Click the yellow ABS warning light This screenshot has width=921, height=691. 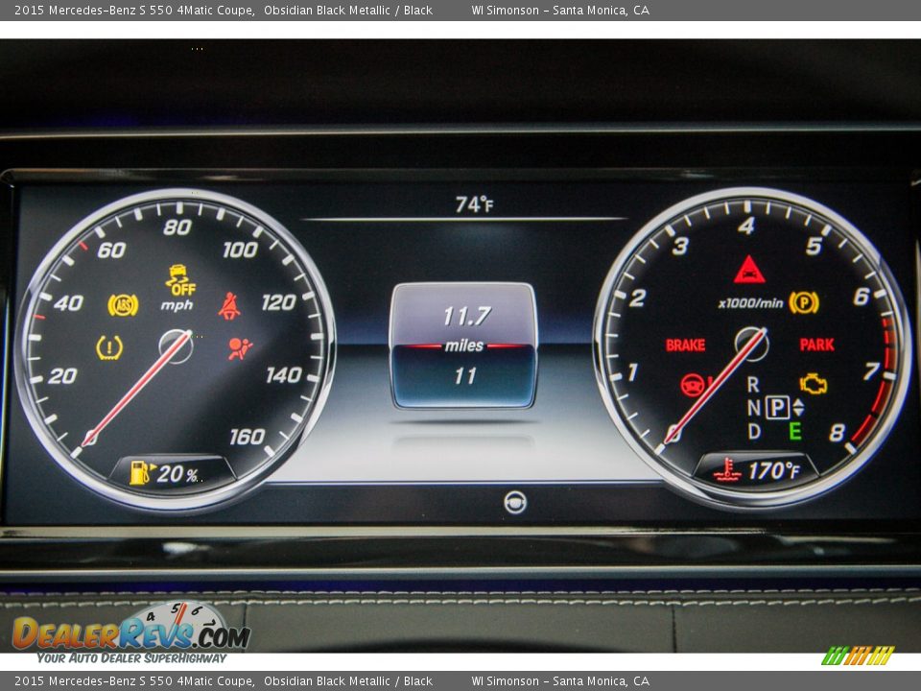point(123,305)
